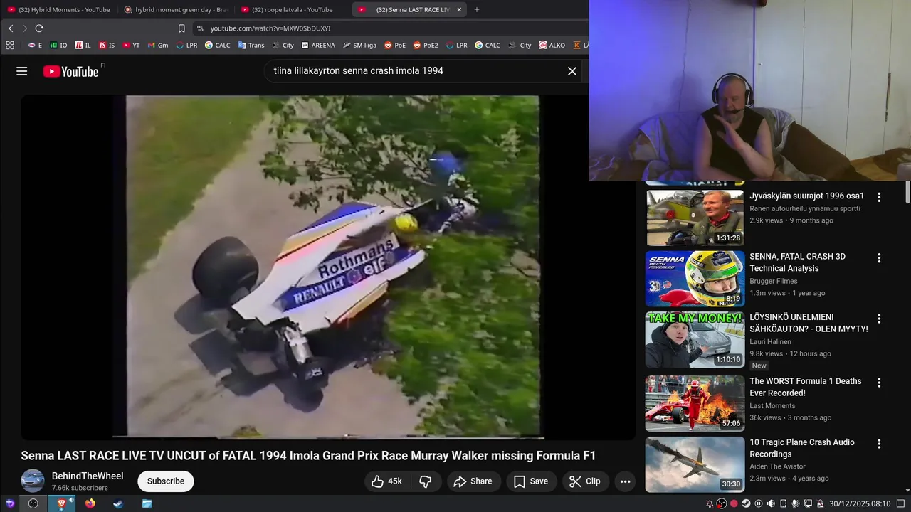Open Steam from the taskbar
Image resolution: width=911 pixels, height=512 pixels.
coord(118,503)
